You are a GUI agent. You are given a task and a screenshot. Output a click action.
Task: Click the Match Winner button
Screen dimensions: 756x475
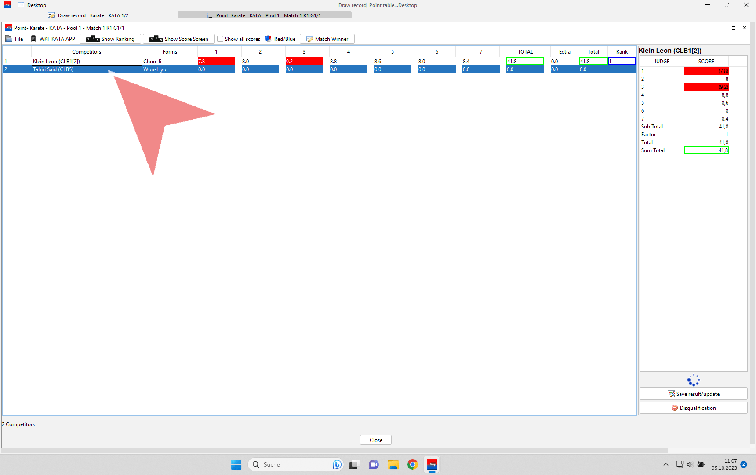pyautogui.click(x=327, y=39)
